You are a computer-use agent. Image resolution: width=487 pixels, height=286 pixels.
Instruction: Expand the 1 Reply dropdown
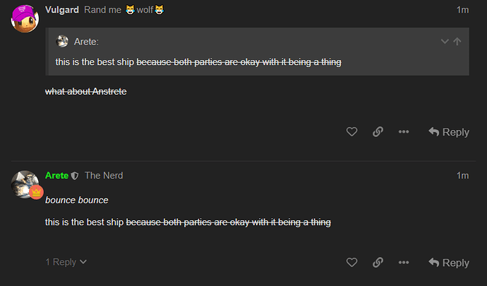pos(66,262)
